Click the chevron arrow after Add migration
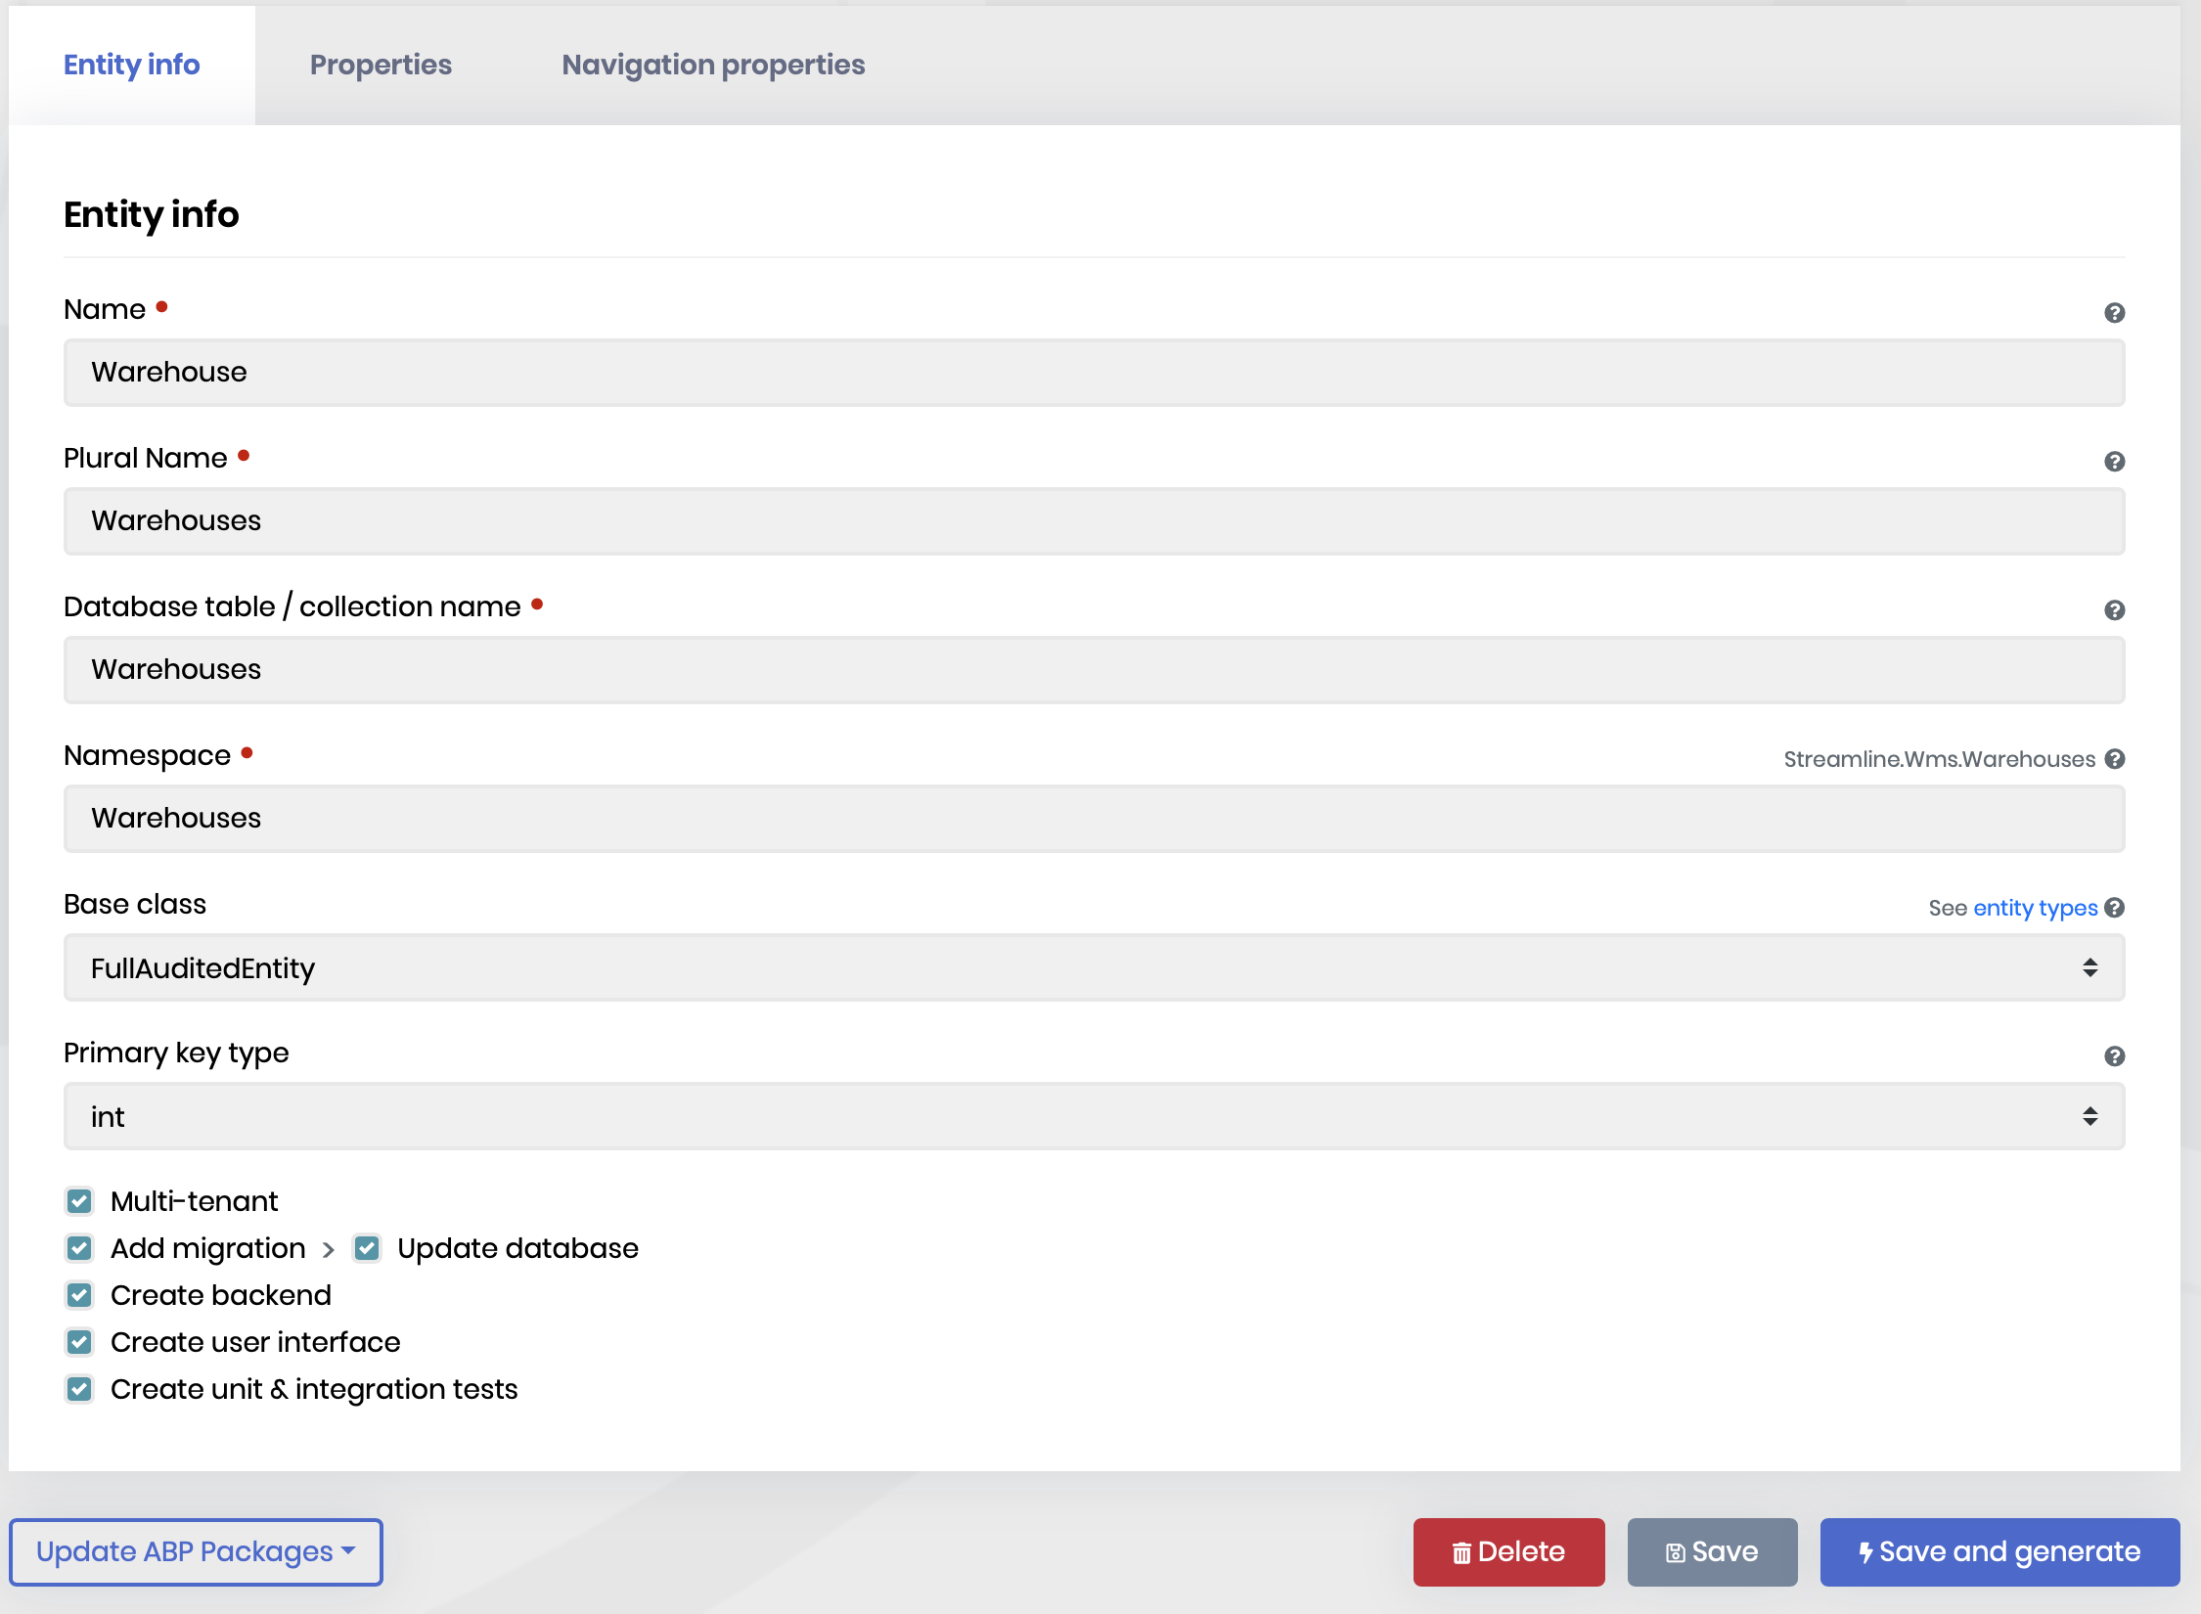 329,1250
